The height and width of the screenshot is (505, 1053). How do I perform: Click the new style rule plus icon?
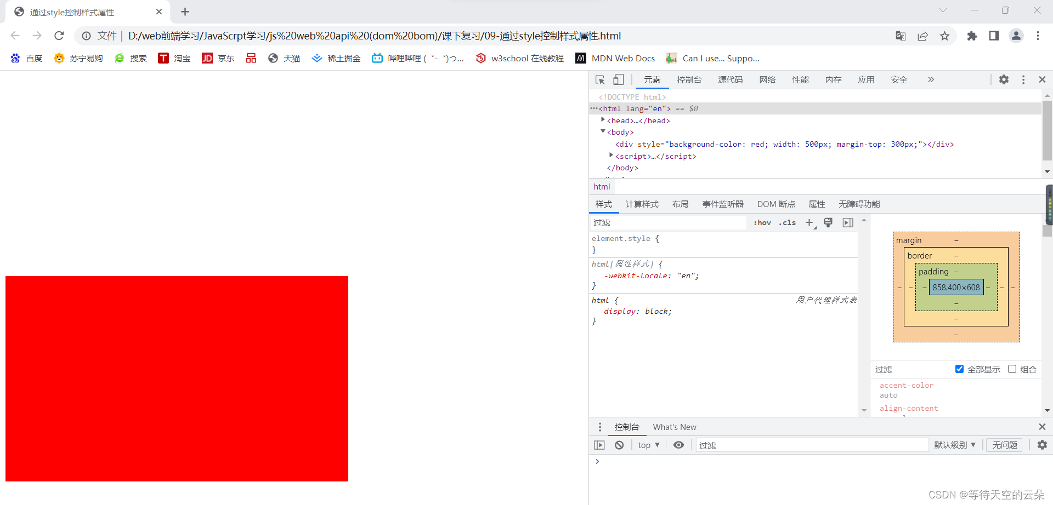point(809,222)
